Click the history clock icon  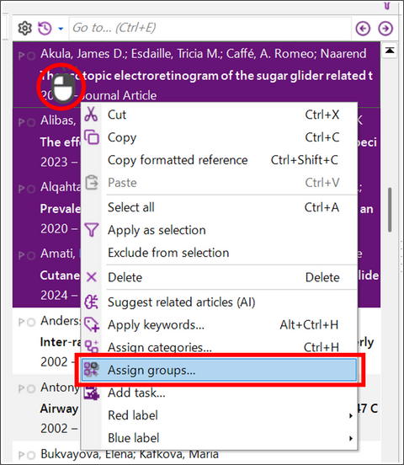(x=45, y=29)
